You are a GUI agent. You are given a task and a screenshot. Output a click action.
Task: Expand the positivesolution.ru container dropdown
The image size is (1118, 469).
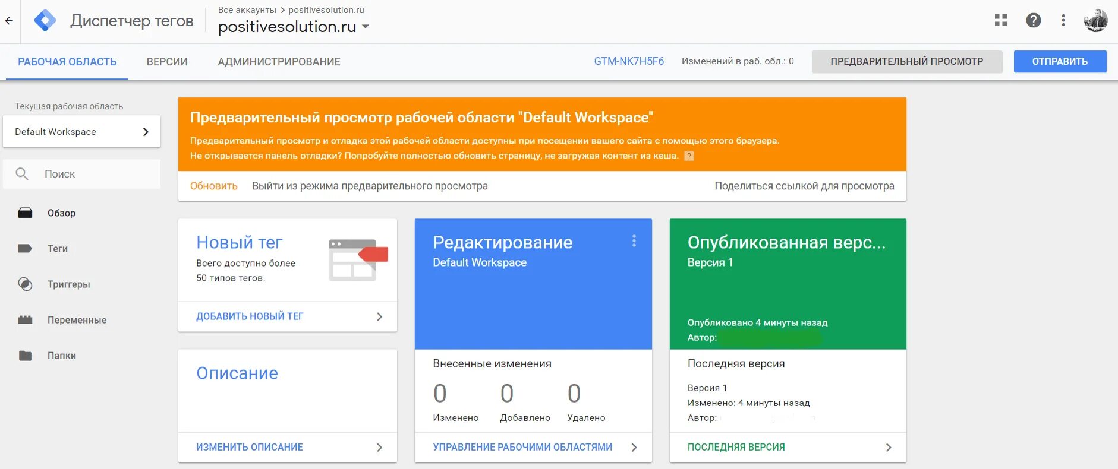[x=366, y=27]
